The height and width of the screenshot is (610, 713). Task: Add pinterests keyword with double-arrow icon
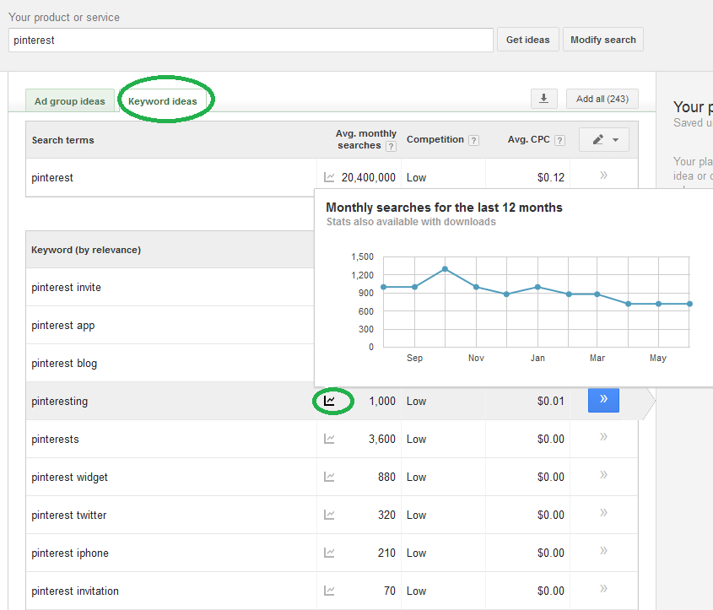click(603, 437)
